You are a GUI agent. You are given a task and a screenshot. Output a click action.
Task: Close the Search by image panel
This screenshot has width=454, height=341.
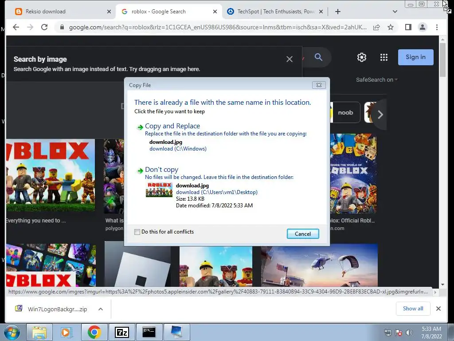coord(289,59)
